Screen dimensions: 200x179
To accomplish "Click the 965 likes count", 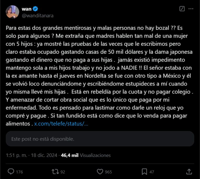I will coord(108,172).
